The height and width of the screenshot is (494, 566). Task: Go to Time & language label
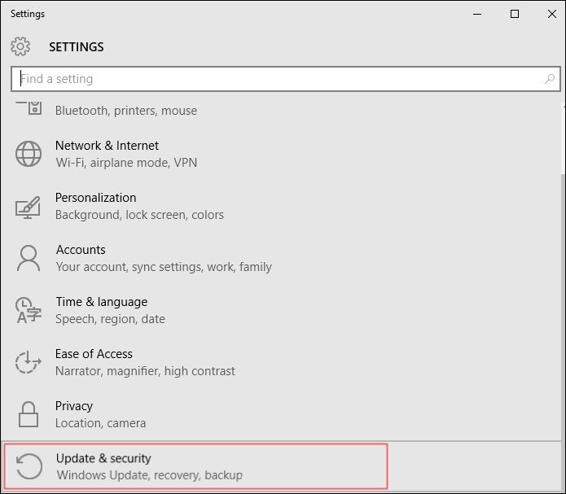pyautogui.click(x=102, y=302)
